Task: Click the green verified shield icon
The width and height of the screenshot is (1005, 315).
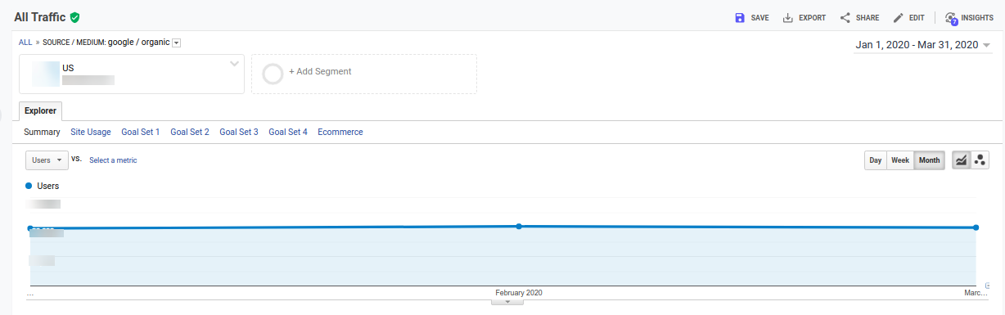Action: coord(74,17)
